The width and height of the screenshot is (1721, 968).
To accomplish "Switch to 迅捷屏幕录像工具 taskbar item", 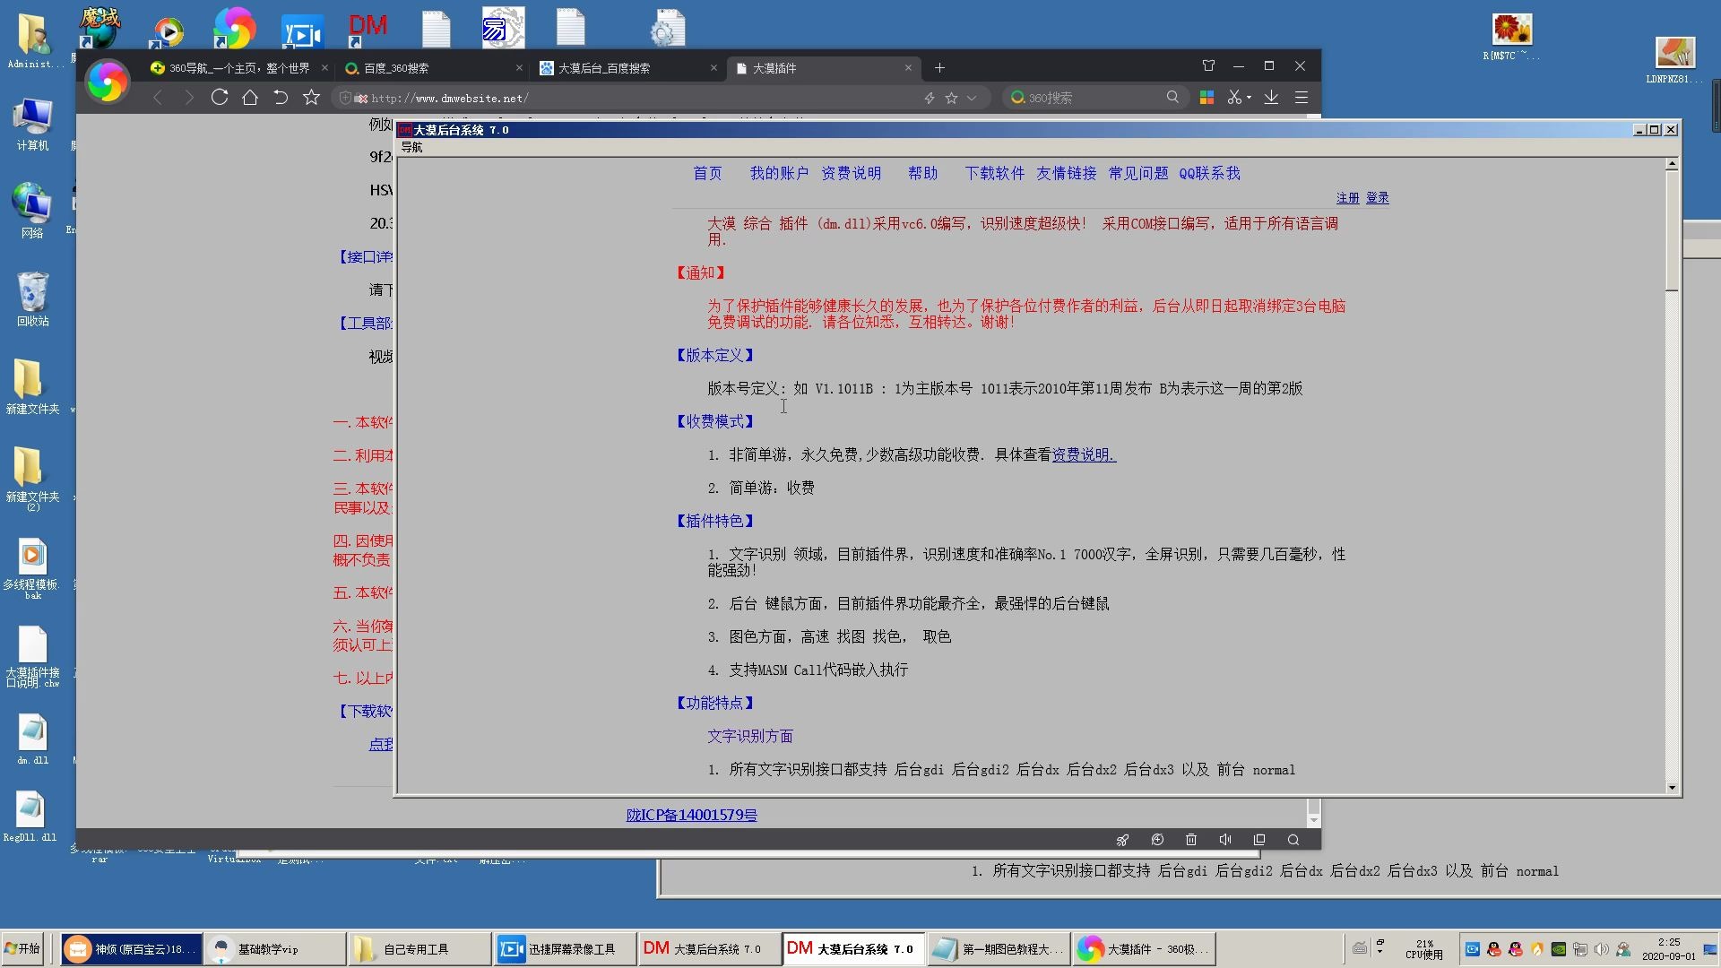I will (564, 949).
